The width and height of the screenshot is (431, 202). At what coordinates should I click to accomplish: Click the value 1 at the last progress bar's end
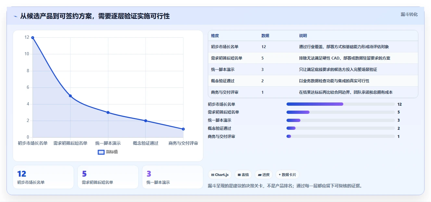coord(399,137)
